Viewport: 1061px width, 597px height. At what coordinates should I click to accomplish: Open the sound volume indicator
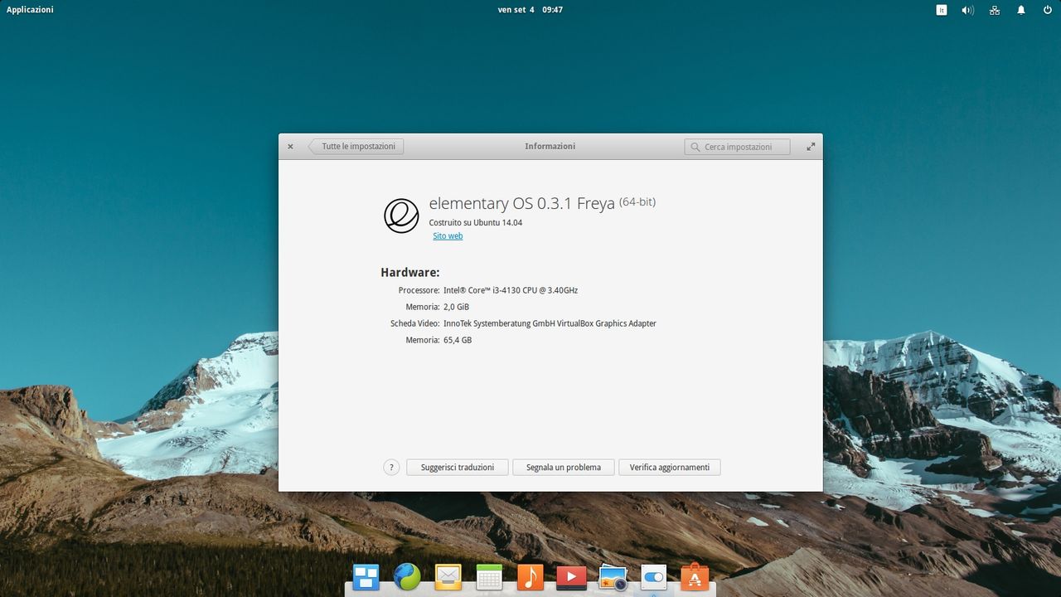(967, 10)
